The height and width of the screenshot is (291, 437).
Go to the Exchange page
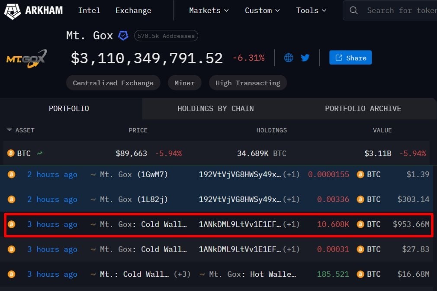(133, 10)
